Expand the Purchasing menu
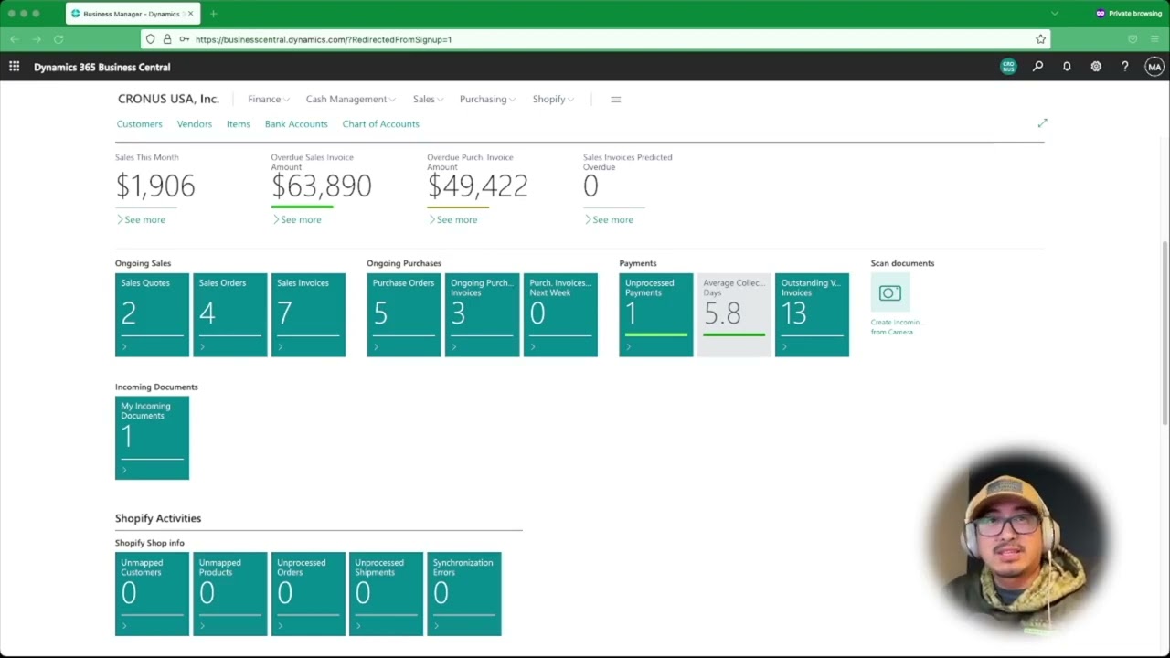Viewport: 1170px width, 658px height. (487, 99)
